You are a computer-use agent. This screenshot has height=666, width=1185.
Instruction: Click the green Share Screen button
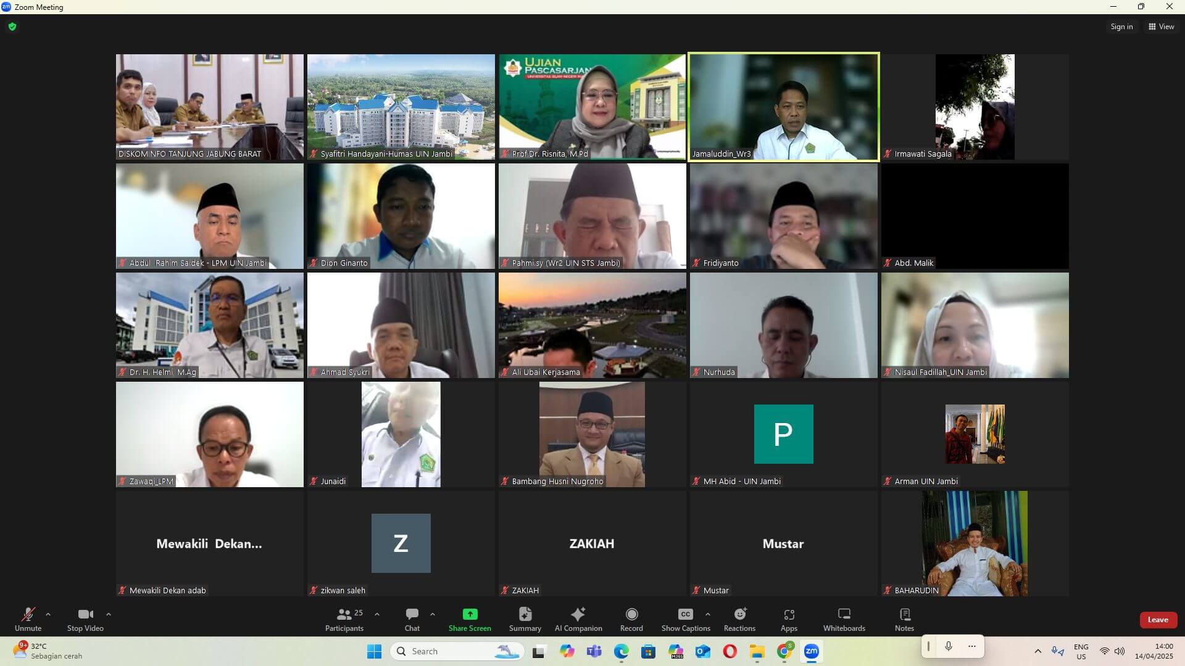click(470, 619)
